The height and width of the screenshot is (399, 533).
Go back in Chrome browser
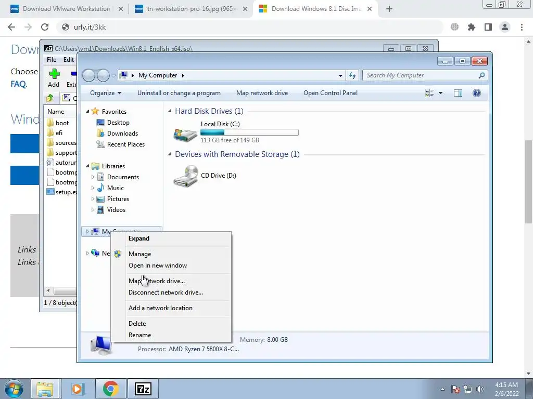pyautogui.click(x=11, y=27)
